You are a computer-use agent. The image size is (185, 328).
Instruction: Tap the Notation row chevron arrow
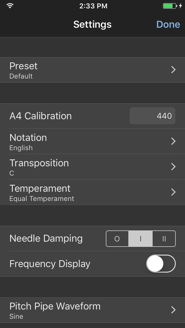(x=173, y=141)
